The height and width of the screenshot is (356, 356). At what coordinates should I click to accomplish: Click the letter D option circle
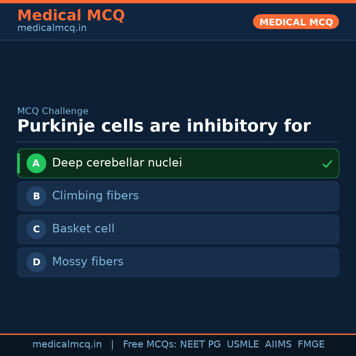pyautogui.click(x=36, y=262)
